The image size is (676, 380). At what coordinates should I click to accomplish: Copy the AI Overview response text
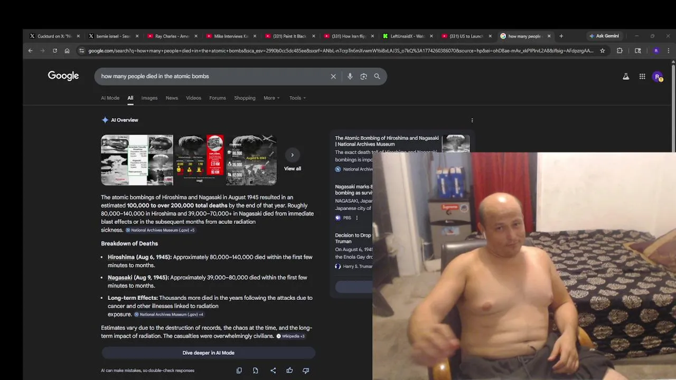[x=239, y=370]
